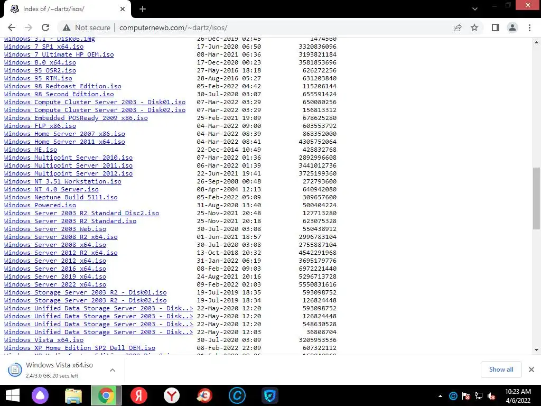The width and height of the screenshot is (541, 406).
Task: Launch Yandex Browser from taskbar
Action: click(x=172, y=395)
